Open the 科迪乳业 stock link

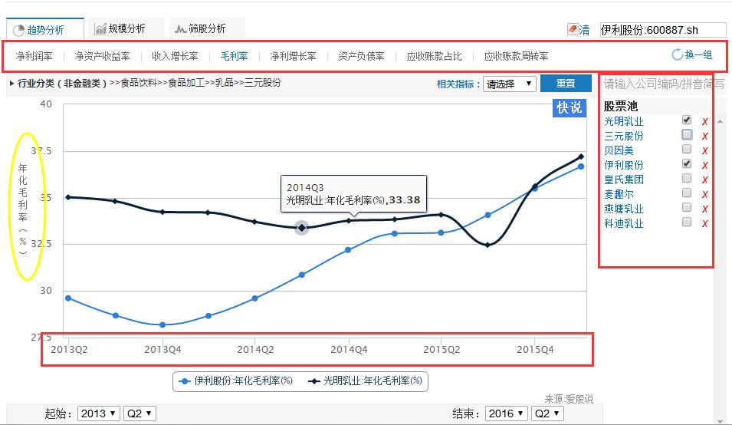click(624, 224)
